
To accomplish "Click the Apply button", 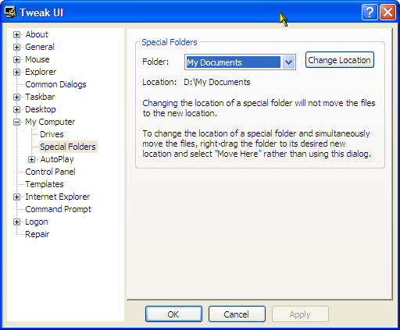I will pyautogui.click(x=300, y=314).
